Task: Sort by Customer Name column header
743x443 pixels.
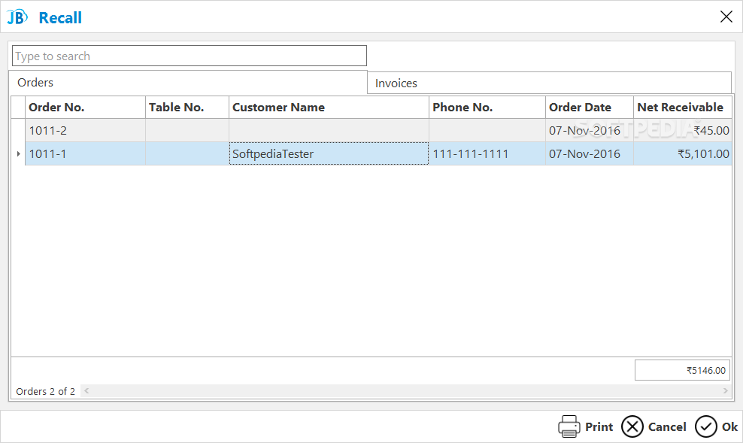Action: [329, 108]
